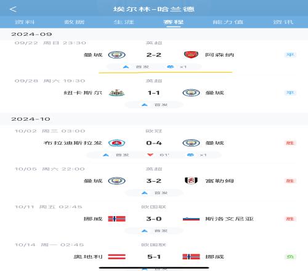Go back using the top-left arrow
308x271 pixels.
[13, 9]
